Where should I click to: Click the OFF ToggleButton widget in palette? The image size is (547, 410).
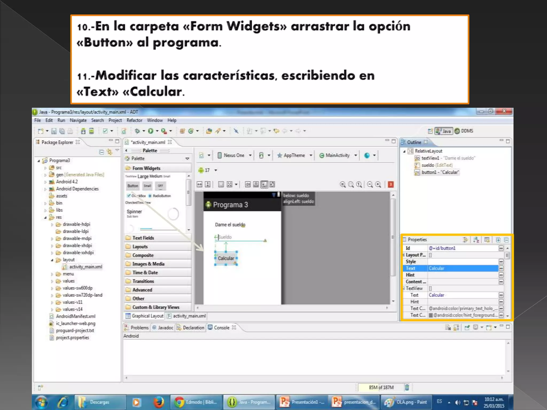160,186
